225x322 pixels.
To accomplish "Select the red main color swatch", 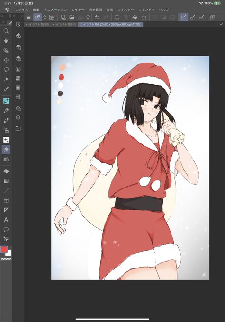I will coord(4,250).
